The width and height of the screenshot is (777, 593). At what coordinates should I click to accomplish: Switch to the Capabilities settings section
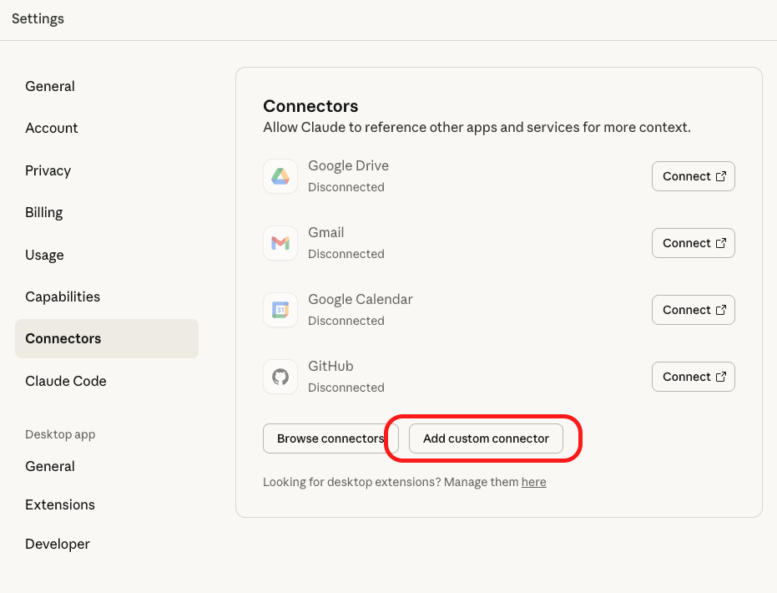[63, 296]
